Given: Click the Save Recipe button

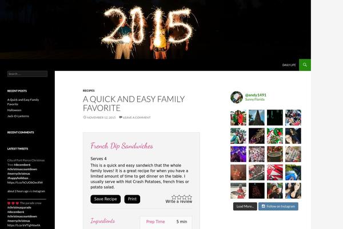Looking at the screenshot, I should pyautogui.click(x=105, y=199).
